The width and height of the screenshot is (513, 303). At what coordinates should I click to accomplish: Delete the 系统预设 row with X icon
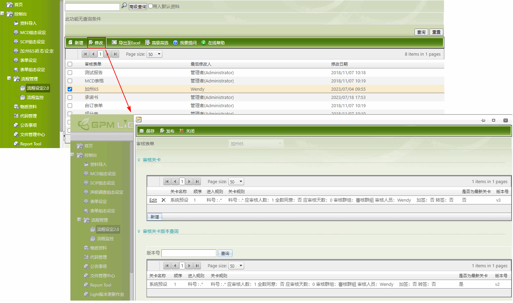coord(163,200)
